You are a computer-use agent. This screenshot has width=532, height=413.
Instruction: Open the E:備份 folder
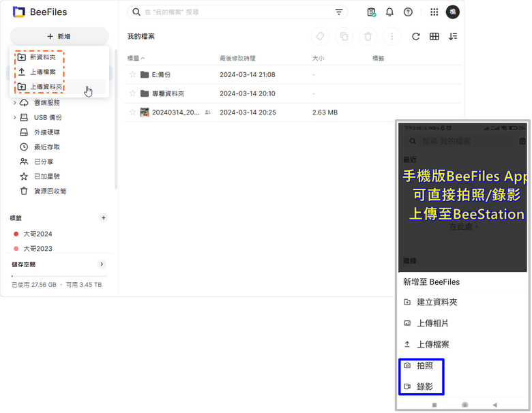click(x=161, y=74)
